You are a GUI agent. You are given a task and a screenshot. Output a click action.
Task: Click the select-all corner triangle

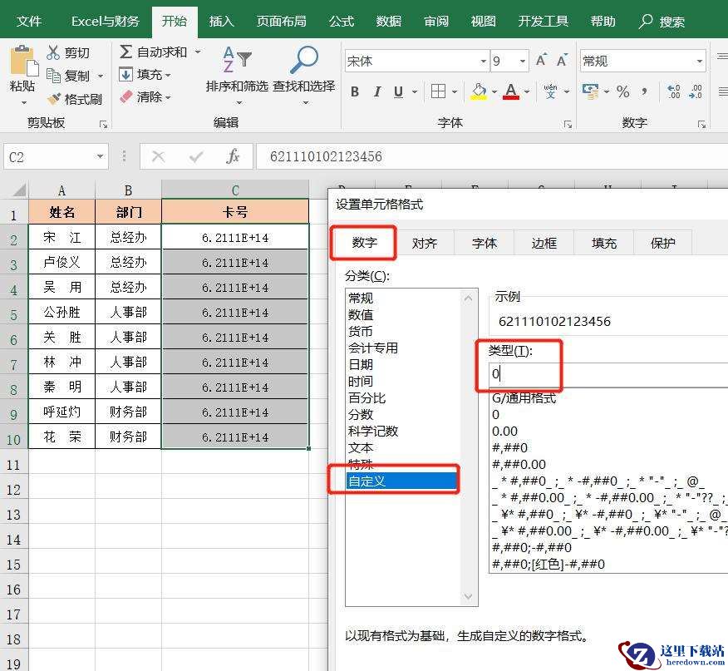click(x=18, y=190)
